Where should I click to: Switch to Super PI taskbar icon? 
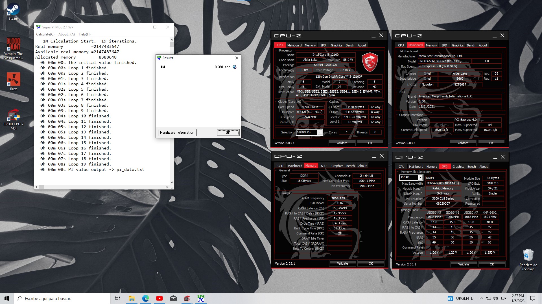201,298
